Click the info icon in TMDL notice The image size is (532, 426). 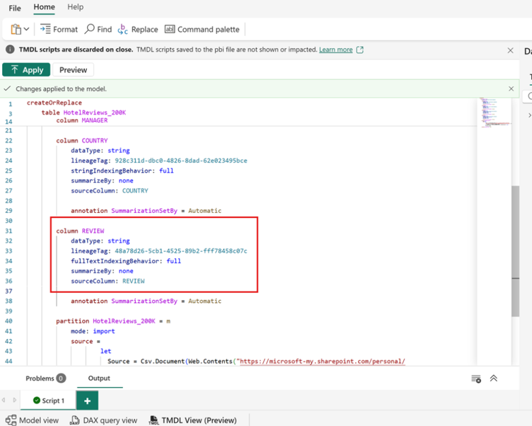point(10,50)
